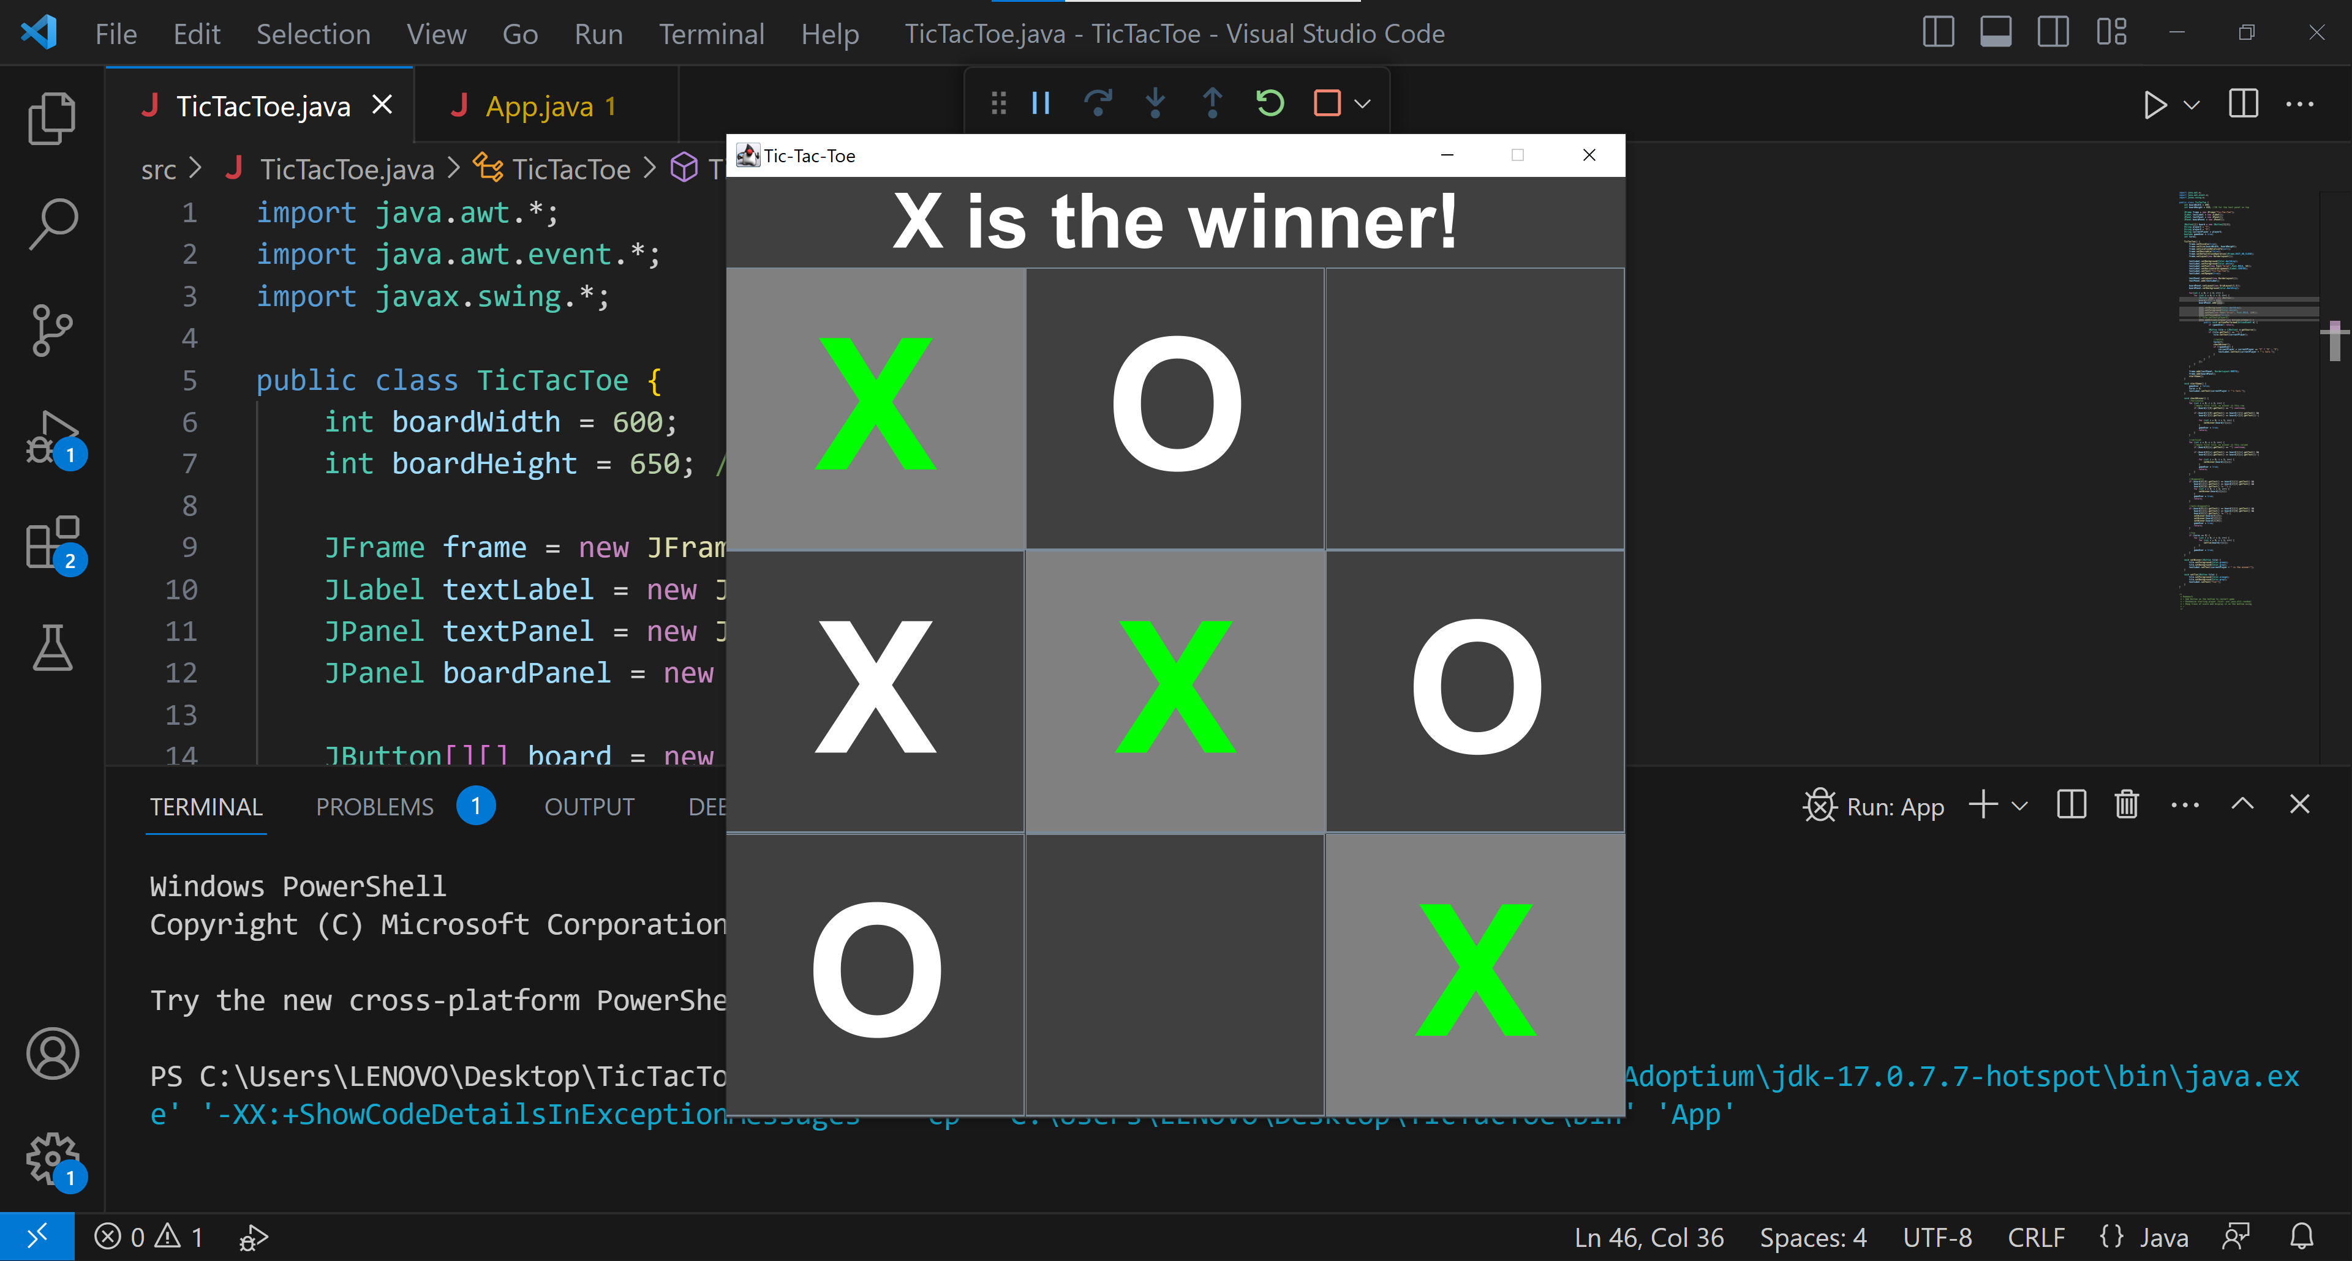This screenshot has width=2352, height=1261.
Task: Toggle the secondary side bar layout button
Action: pyautogui.click(x=2052, y=33)
